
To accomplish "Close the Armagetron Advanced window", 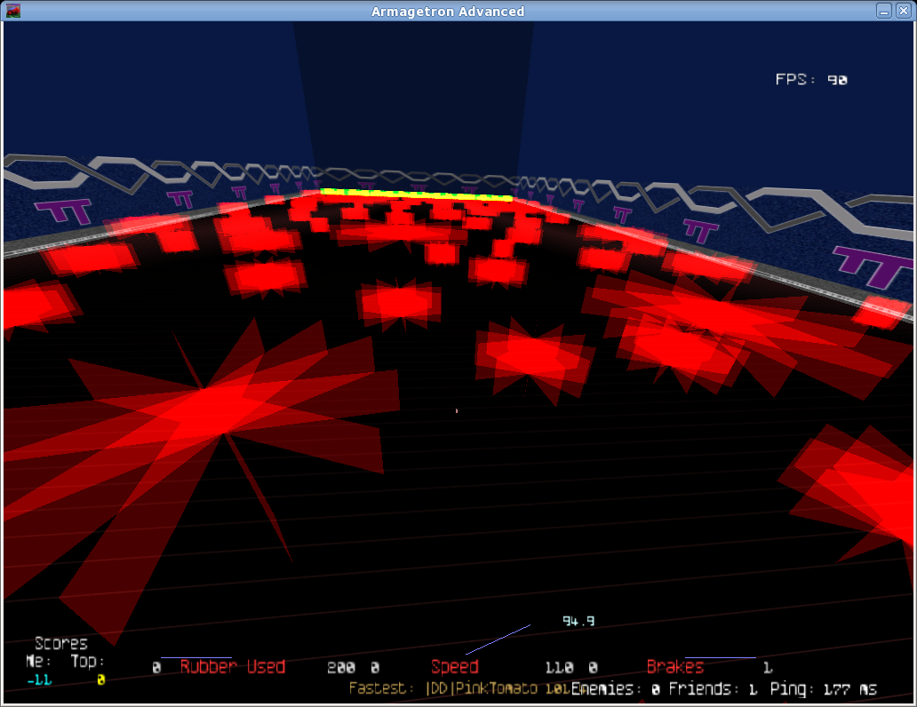I will pos(903,12).
